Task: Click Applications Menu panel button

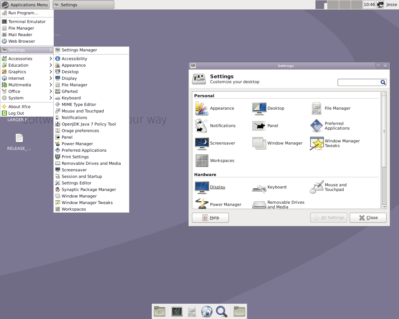Action: click(25, 5)
